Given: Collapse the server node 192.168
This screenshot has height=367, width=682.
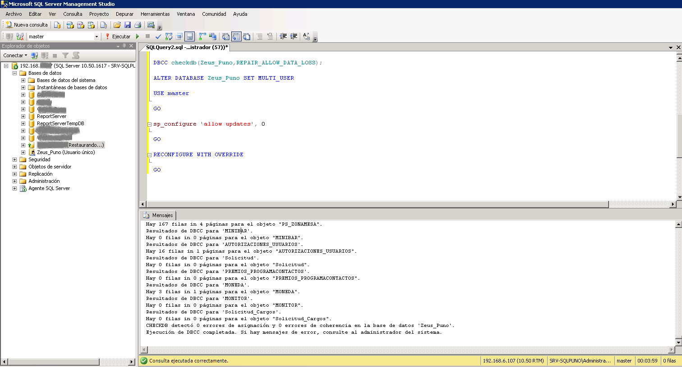Looking at the screenshot, I should click(x=6, y=66).
